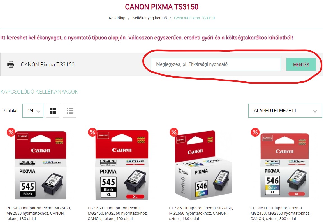Click the printer icon beside CANON Pixma TS3150

(11, 64)
